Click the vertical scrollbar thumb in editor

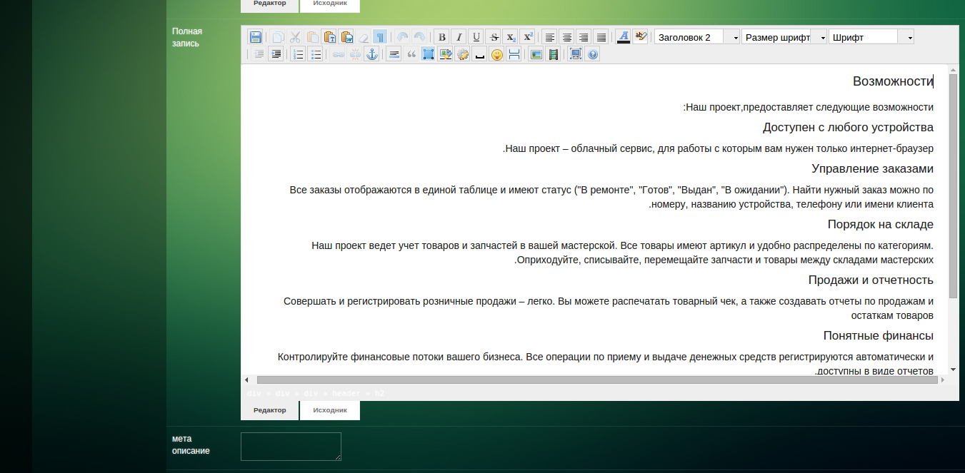pyautogui.click(x=953, y=185)
